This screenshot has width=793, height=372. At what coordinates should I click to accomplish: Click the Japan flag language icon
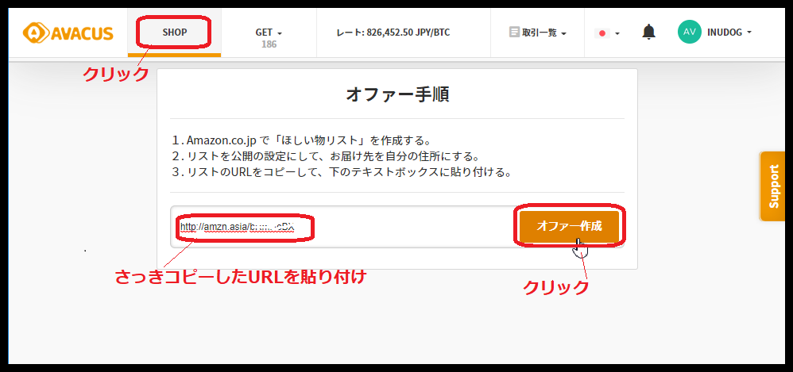(602, 33)
